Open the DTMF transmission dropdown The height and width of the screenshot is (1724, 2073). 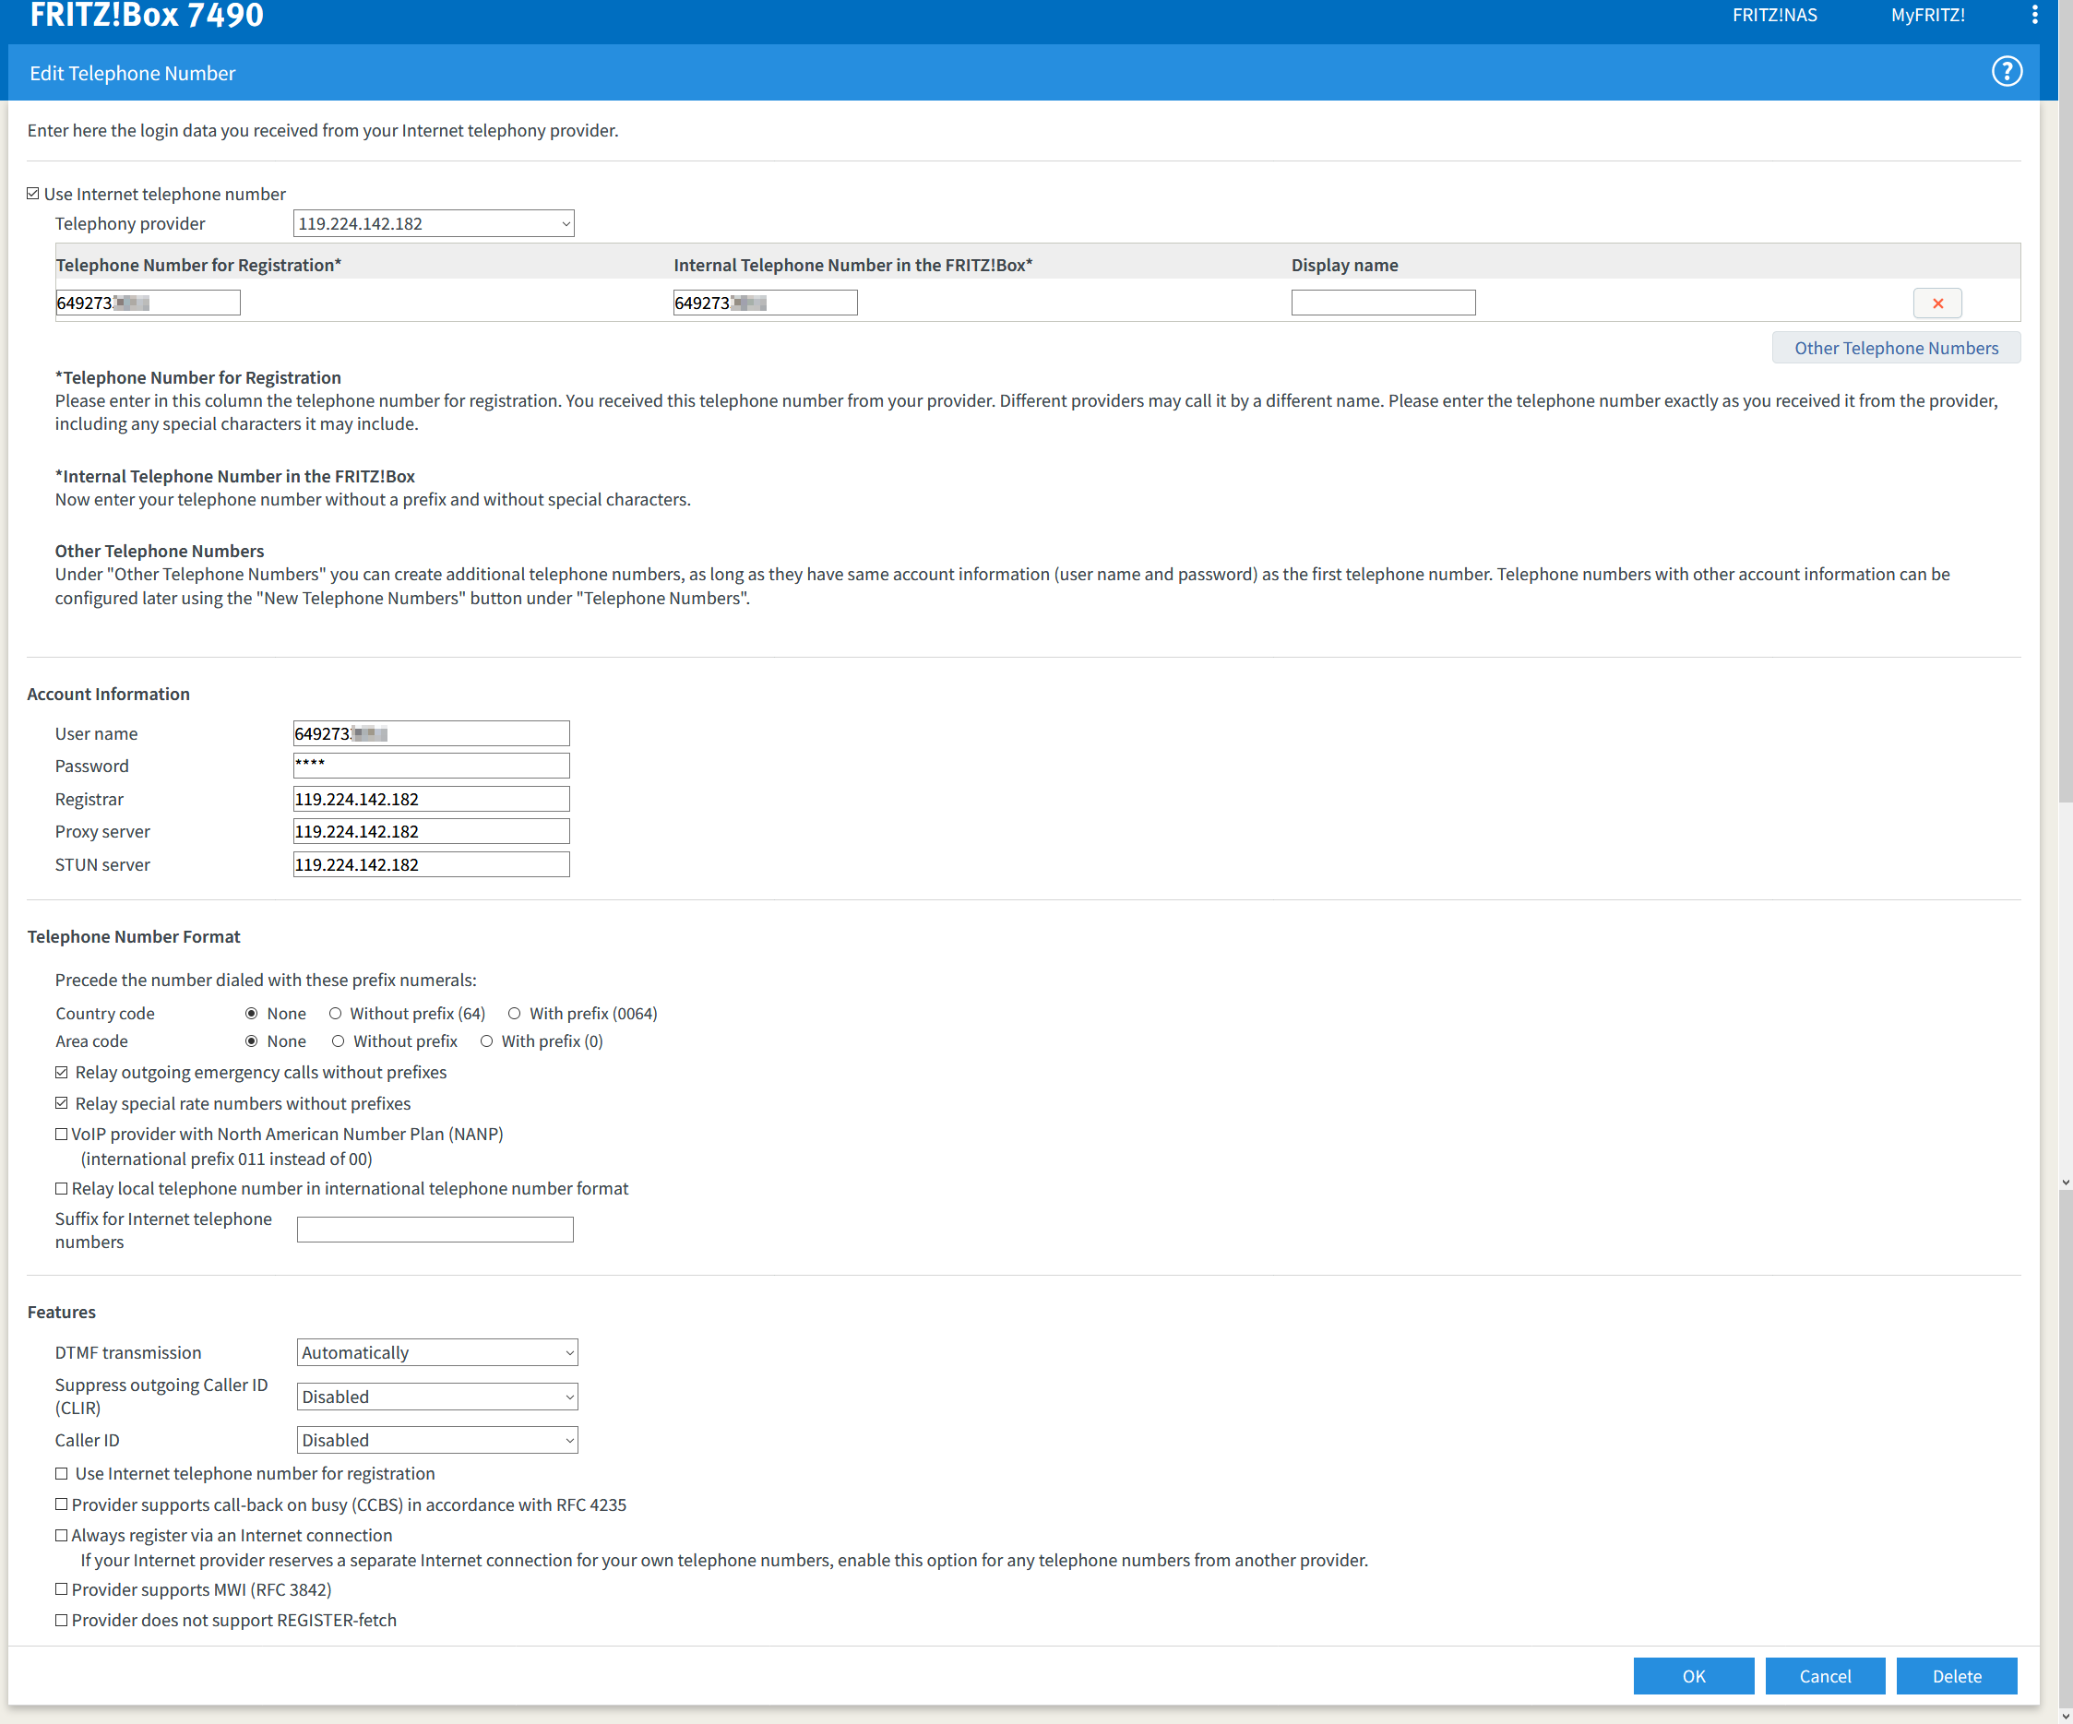click(x=437, y=1353)
